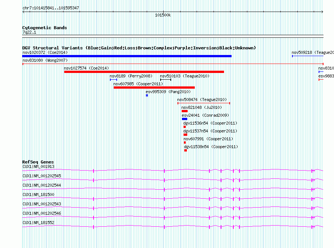Click the RefSeq Genes track title
This screenshot has height=248, width=334.
(38, 162)
